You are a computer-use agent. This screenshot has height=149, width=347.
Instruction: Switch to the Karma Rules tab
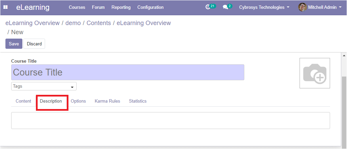107,101
